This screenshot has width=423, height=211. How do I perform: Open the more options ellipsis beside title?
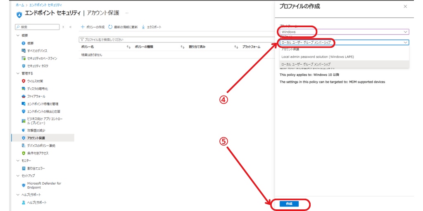coord(127,13)
